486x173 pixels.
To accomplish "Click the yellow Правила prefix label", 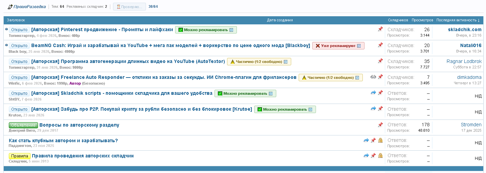I will [x=19, y=156].
